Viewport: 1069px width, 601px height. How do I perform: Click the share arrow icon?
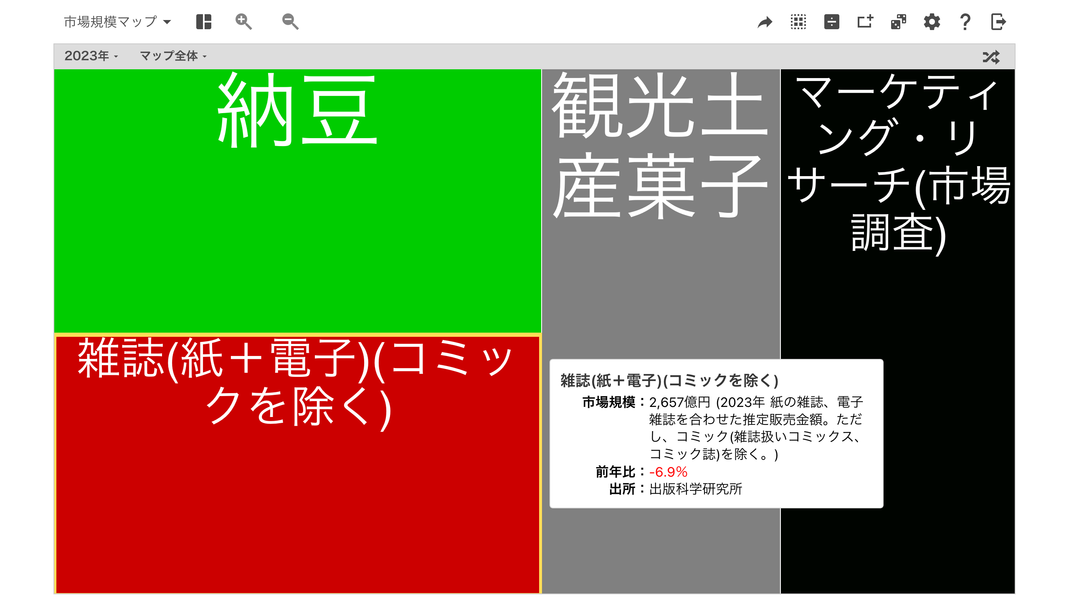click(765, 22)
